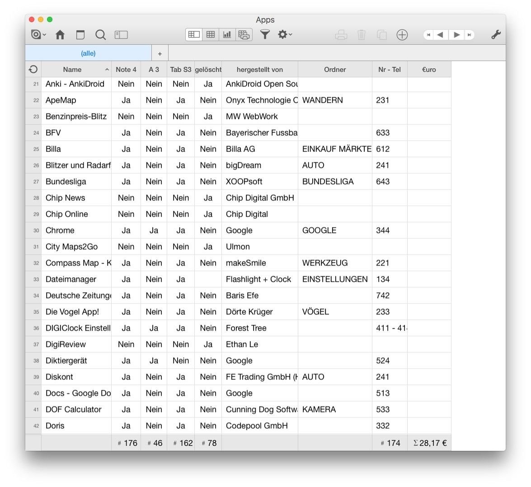Click the WANDERN folder cell
Viewport: 531px width, 487px height.
tap(335, 100)
